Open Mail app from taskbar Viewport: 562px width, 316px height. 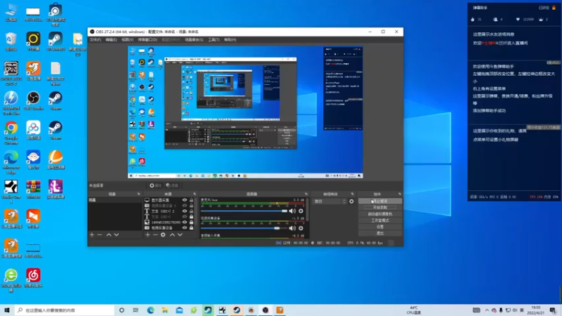pos(179,310)
